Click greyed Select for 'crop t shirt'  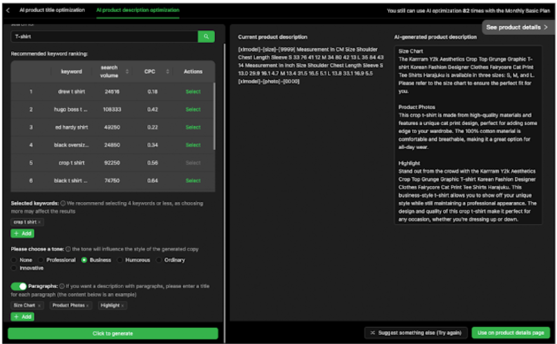click(193, 163)
